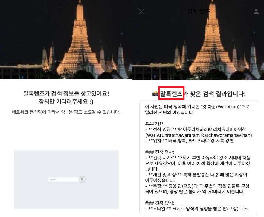Screen dimensions: 264x217
Task: Click the ### 개요: section heading
Action: 155,124
